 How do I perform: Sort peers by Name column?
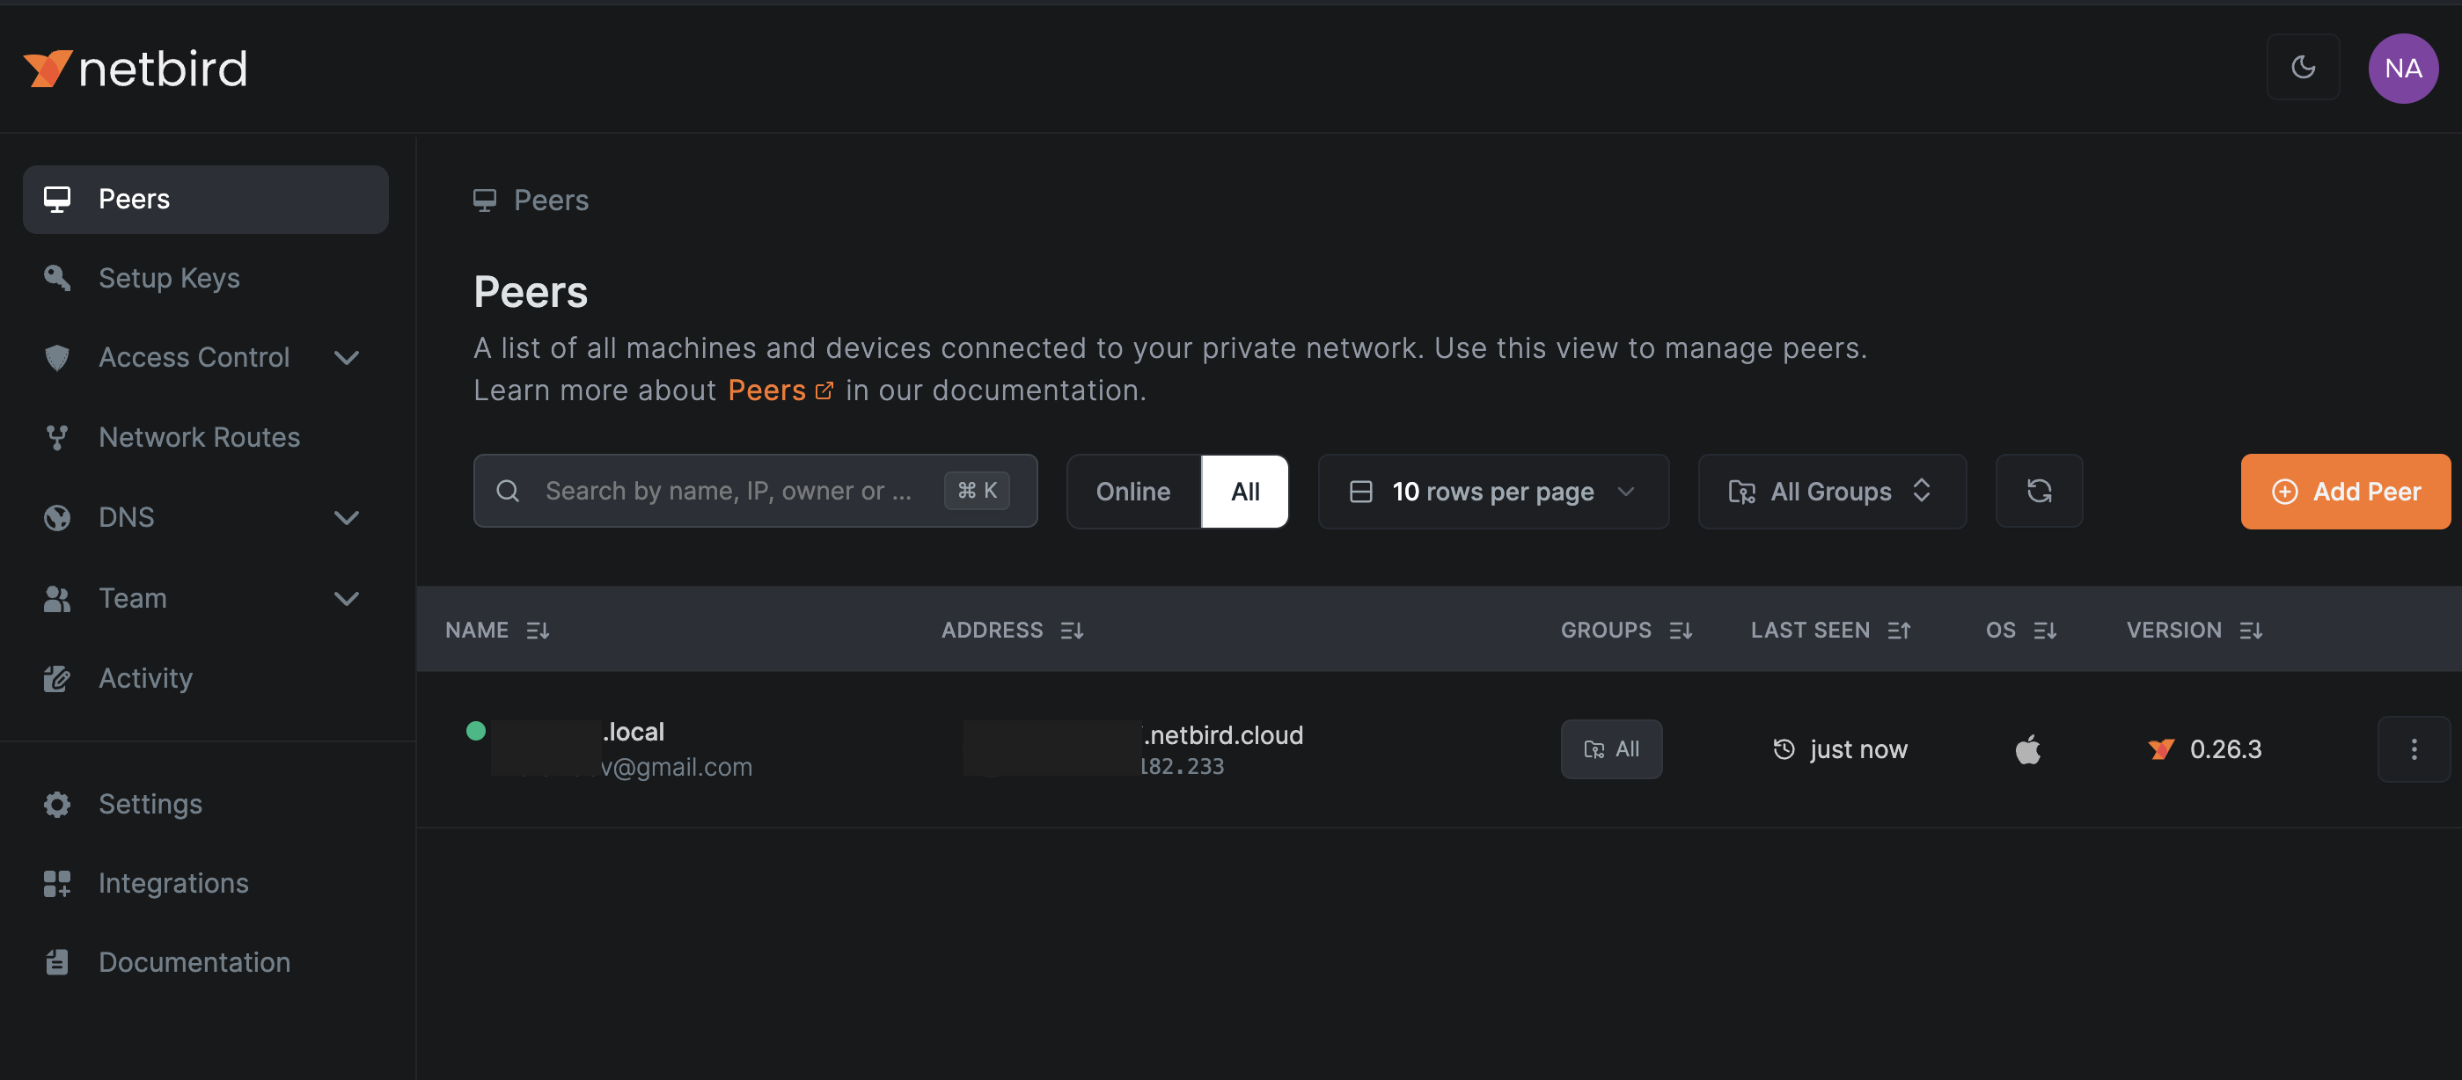tap(497, 631)
